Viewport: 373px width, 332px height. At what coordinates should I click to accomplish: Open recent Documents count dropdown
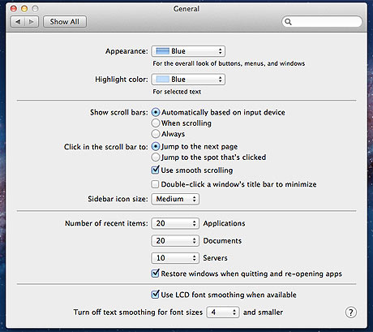point(175,240)
